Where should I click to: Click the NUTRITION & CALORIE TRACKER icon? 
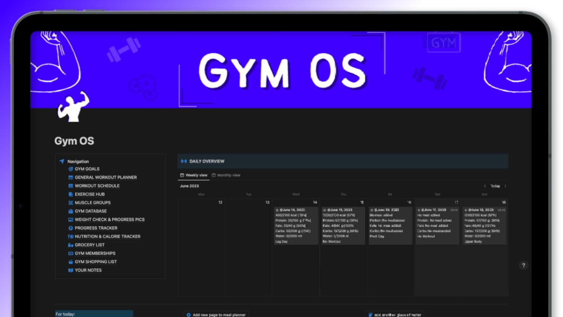pyautogui.click(x=71, y=237)
